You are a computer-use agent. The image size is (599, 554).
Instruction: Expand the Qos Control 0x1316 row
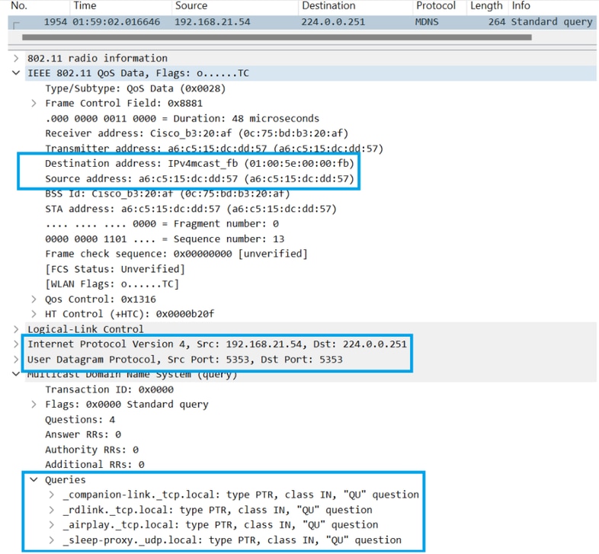pos(34,299)
